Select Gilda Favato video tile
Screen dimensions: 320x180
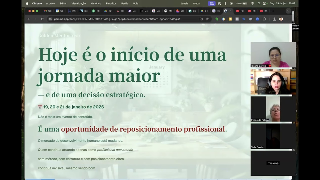click(x=273, y=136)
